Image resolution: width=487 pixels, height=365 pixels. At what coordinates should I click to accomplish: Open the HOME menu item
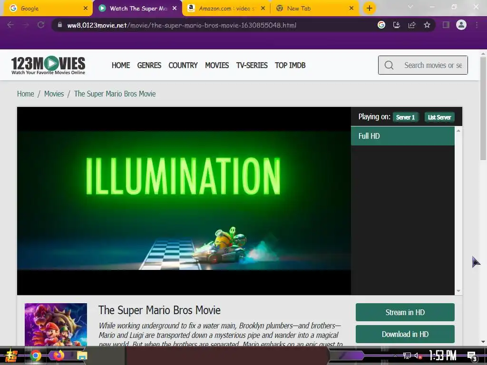[121, 65]
